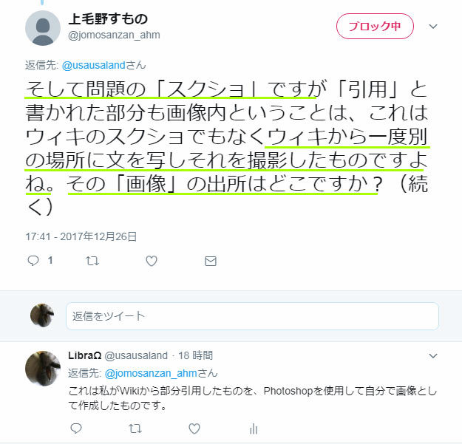This screenshot has width=462, height=444.
Task: Retweet the main tweet by 上毛野すもの
Action: [x=92, y=261]
